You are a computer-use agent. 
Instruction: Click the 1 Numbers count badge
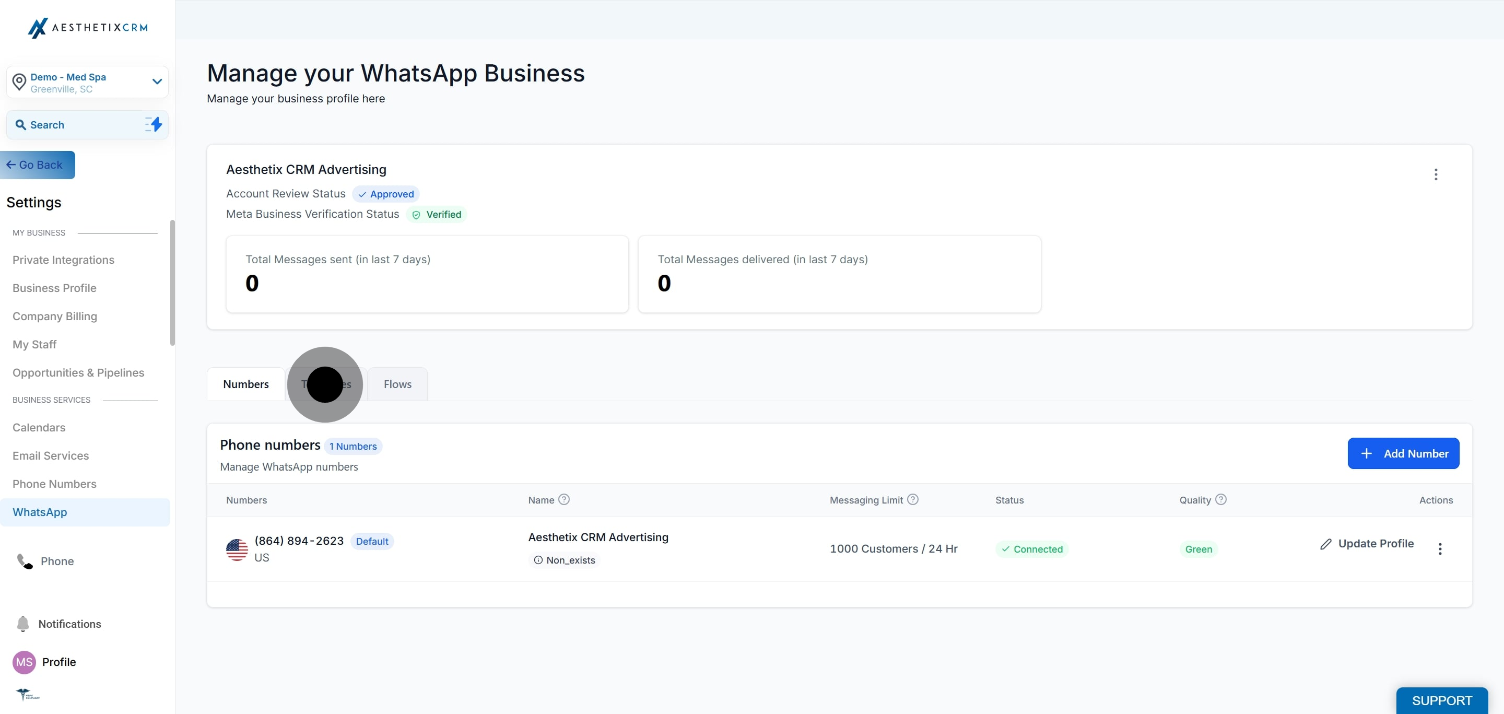[352, 447]
